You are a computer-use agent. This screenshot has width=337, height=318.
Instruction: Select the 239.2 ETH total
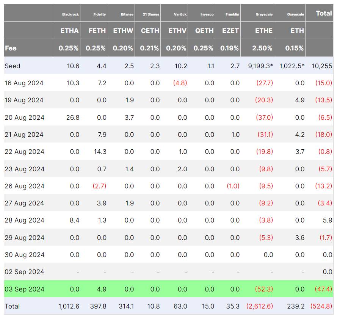[x=296, y=306]
